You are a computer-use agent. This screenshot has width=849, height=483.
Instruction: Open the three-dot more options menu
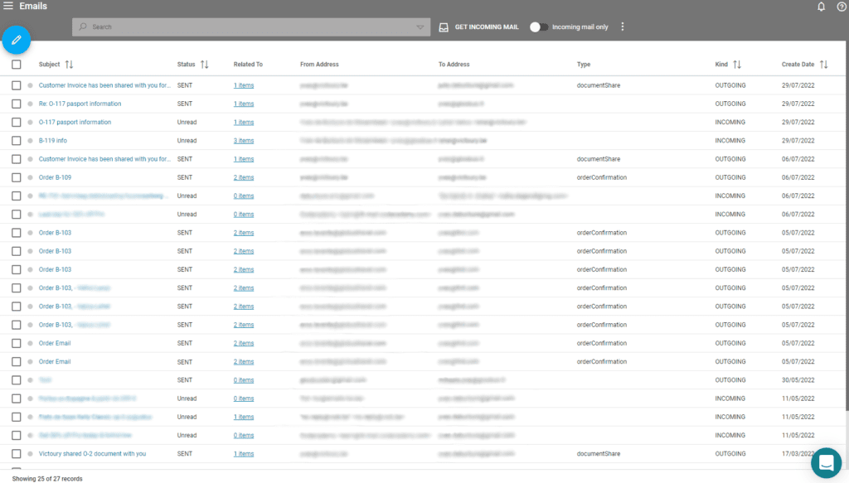click(622, 27)
